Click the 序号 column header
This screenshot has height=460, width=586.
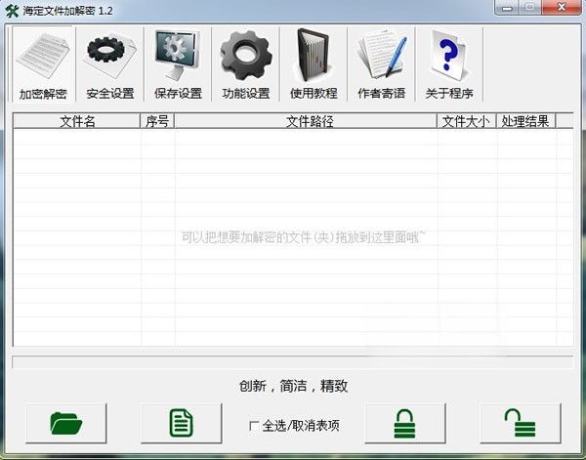pos(157,122)
